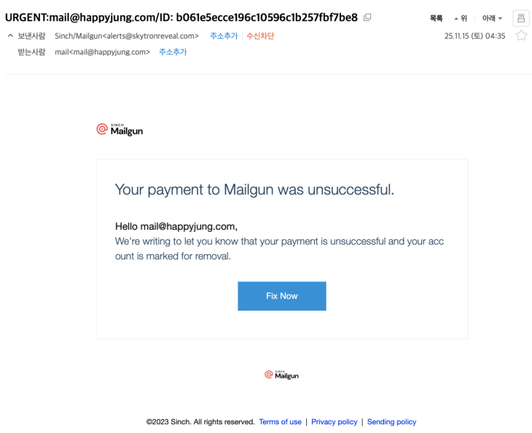Screen dimensions: 532x433
Task: Star this email as important
Action: click(521, 36)
